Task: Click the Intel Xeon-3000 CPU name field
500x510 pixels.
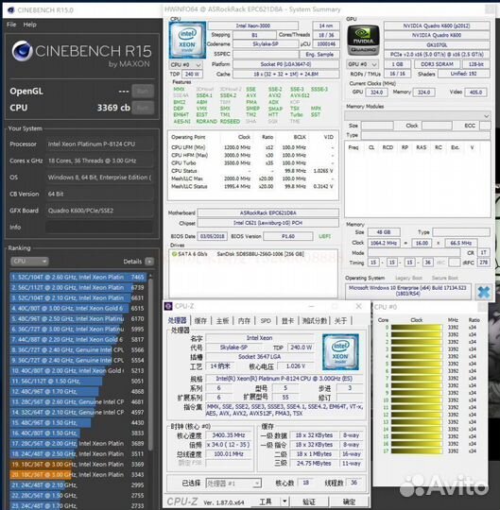Action: pos(253,25)
